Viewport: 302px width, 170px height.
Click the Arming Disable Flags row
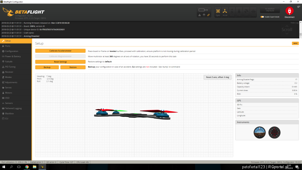coord(267,80)
